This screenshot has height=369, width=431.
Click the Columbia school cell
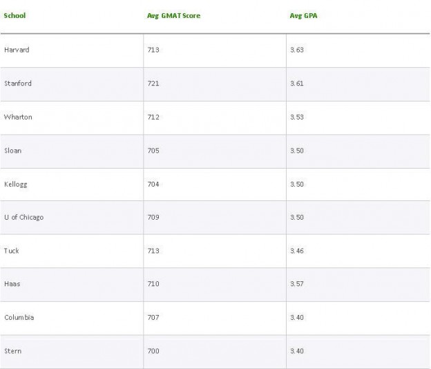(x=19, y=317)
